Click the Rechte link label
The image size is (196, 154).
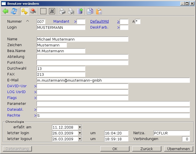coord(14,115)
